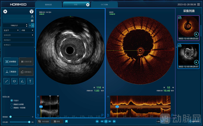The image size is (203, 126).
Task: Select the angle measurement tool
Action: [22, 81]
